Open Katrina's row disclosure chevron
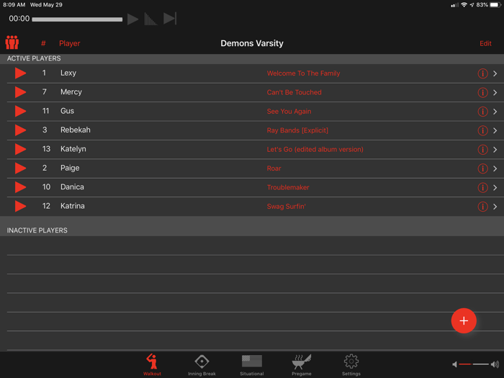The image size is (504, 378). [x=495, y=207]
